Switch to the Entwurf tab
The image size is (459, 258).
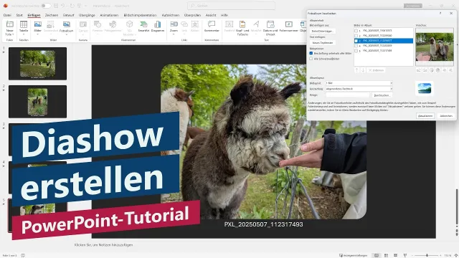coord(69,15)
